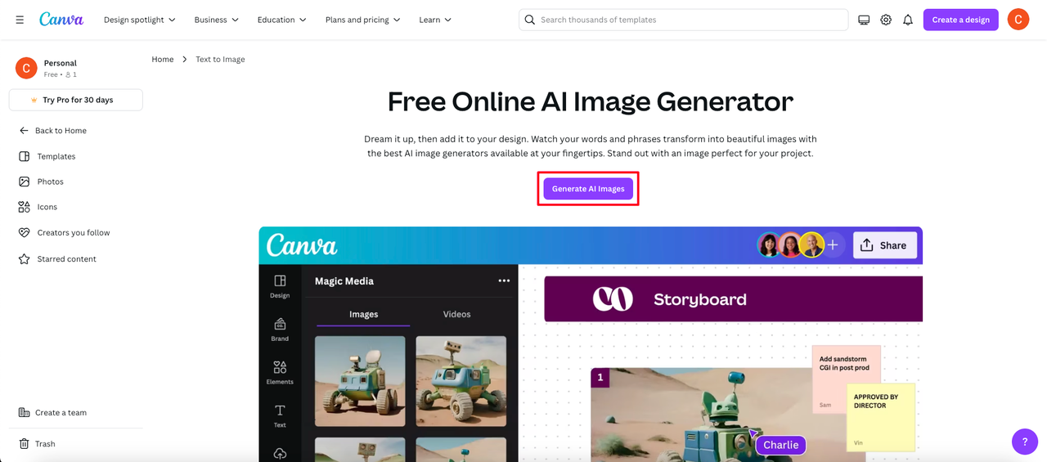This screenshot has width=1047, height=462.
Task: Open the Plans and pricing dropdown
Action: pyautogui.click(x=363, y=20)
